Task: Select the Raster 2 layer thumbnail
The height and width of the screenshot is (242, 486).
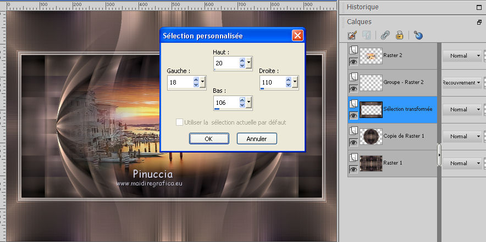Action: (x=371, y=56)
